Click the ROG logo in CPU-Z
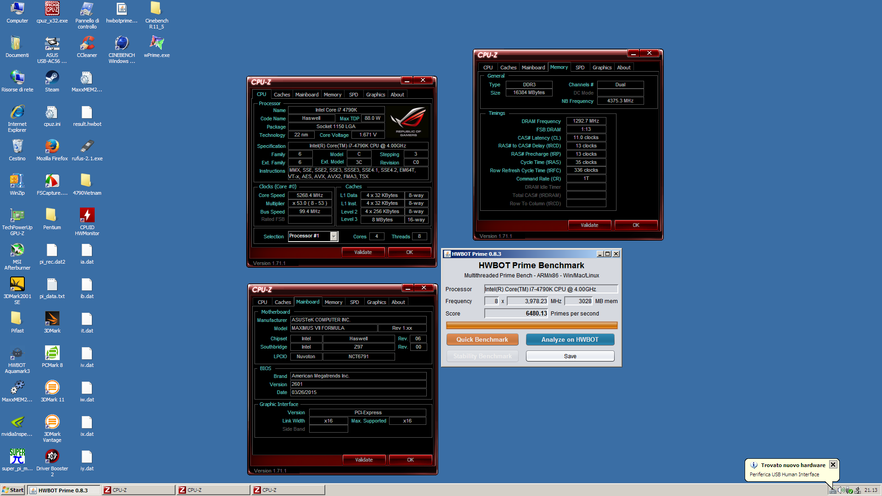 click(x=408, y=121)
